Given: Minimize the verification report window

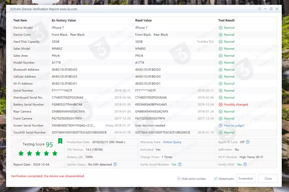Looking at the screenshot, I should (265, 9).
